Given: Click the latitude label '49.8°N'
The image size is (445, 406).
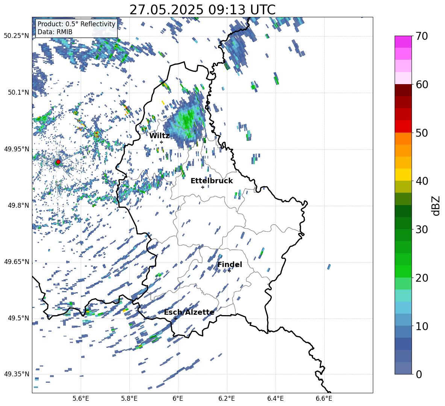Looking at the screenshot, I should (18, 205).
